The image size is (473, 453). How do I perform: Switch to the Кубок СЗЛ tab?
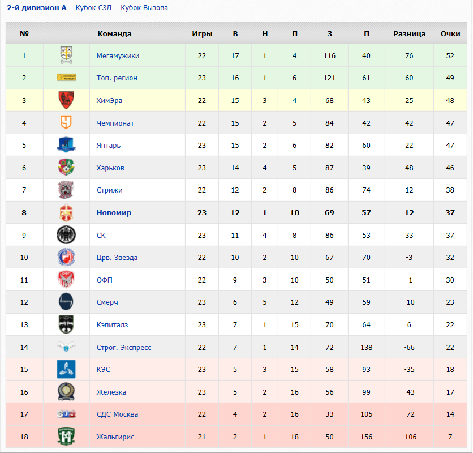click(x=93, y=8)
